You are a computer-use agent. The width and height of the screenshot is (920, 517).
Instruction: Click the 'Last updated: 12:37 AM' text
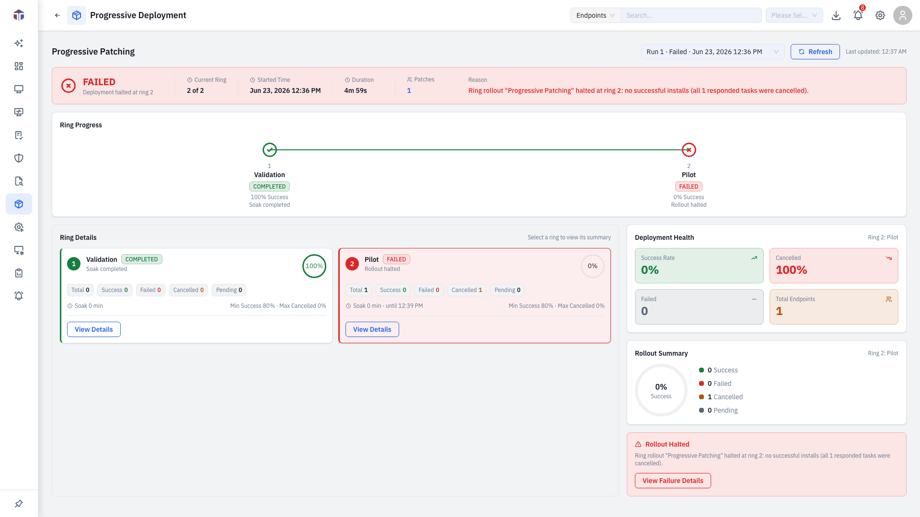pos(876,52)
